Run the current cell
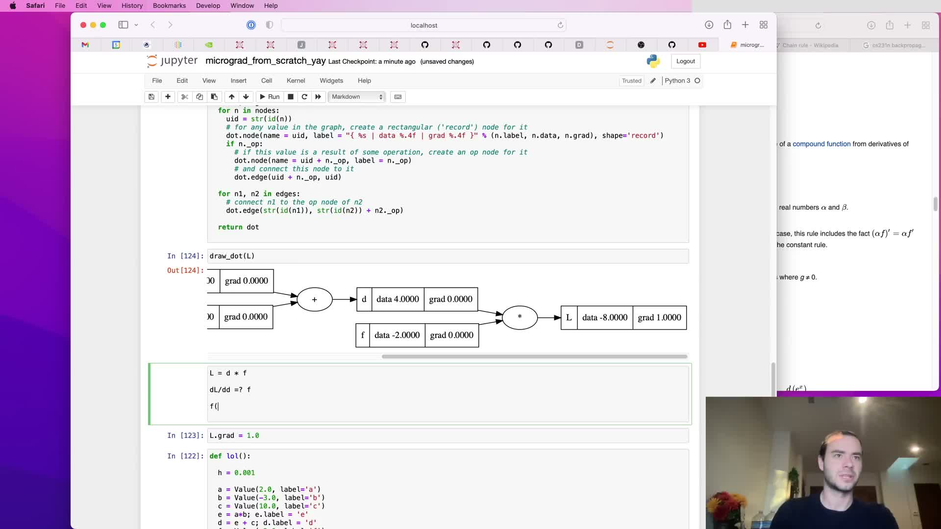 tap(270, 97)
